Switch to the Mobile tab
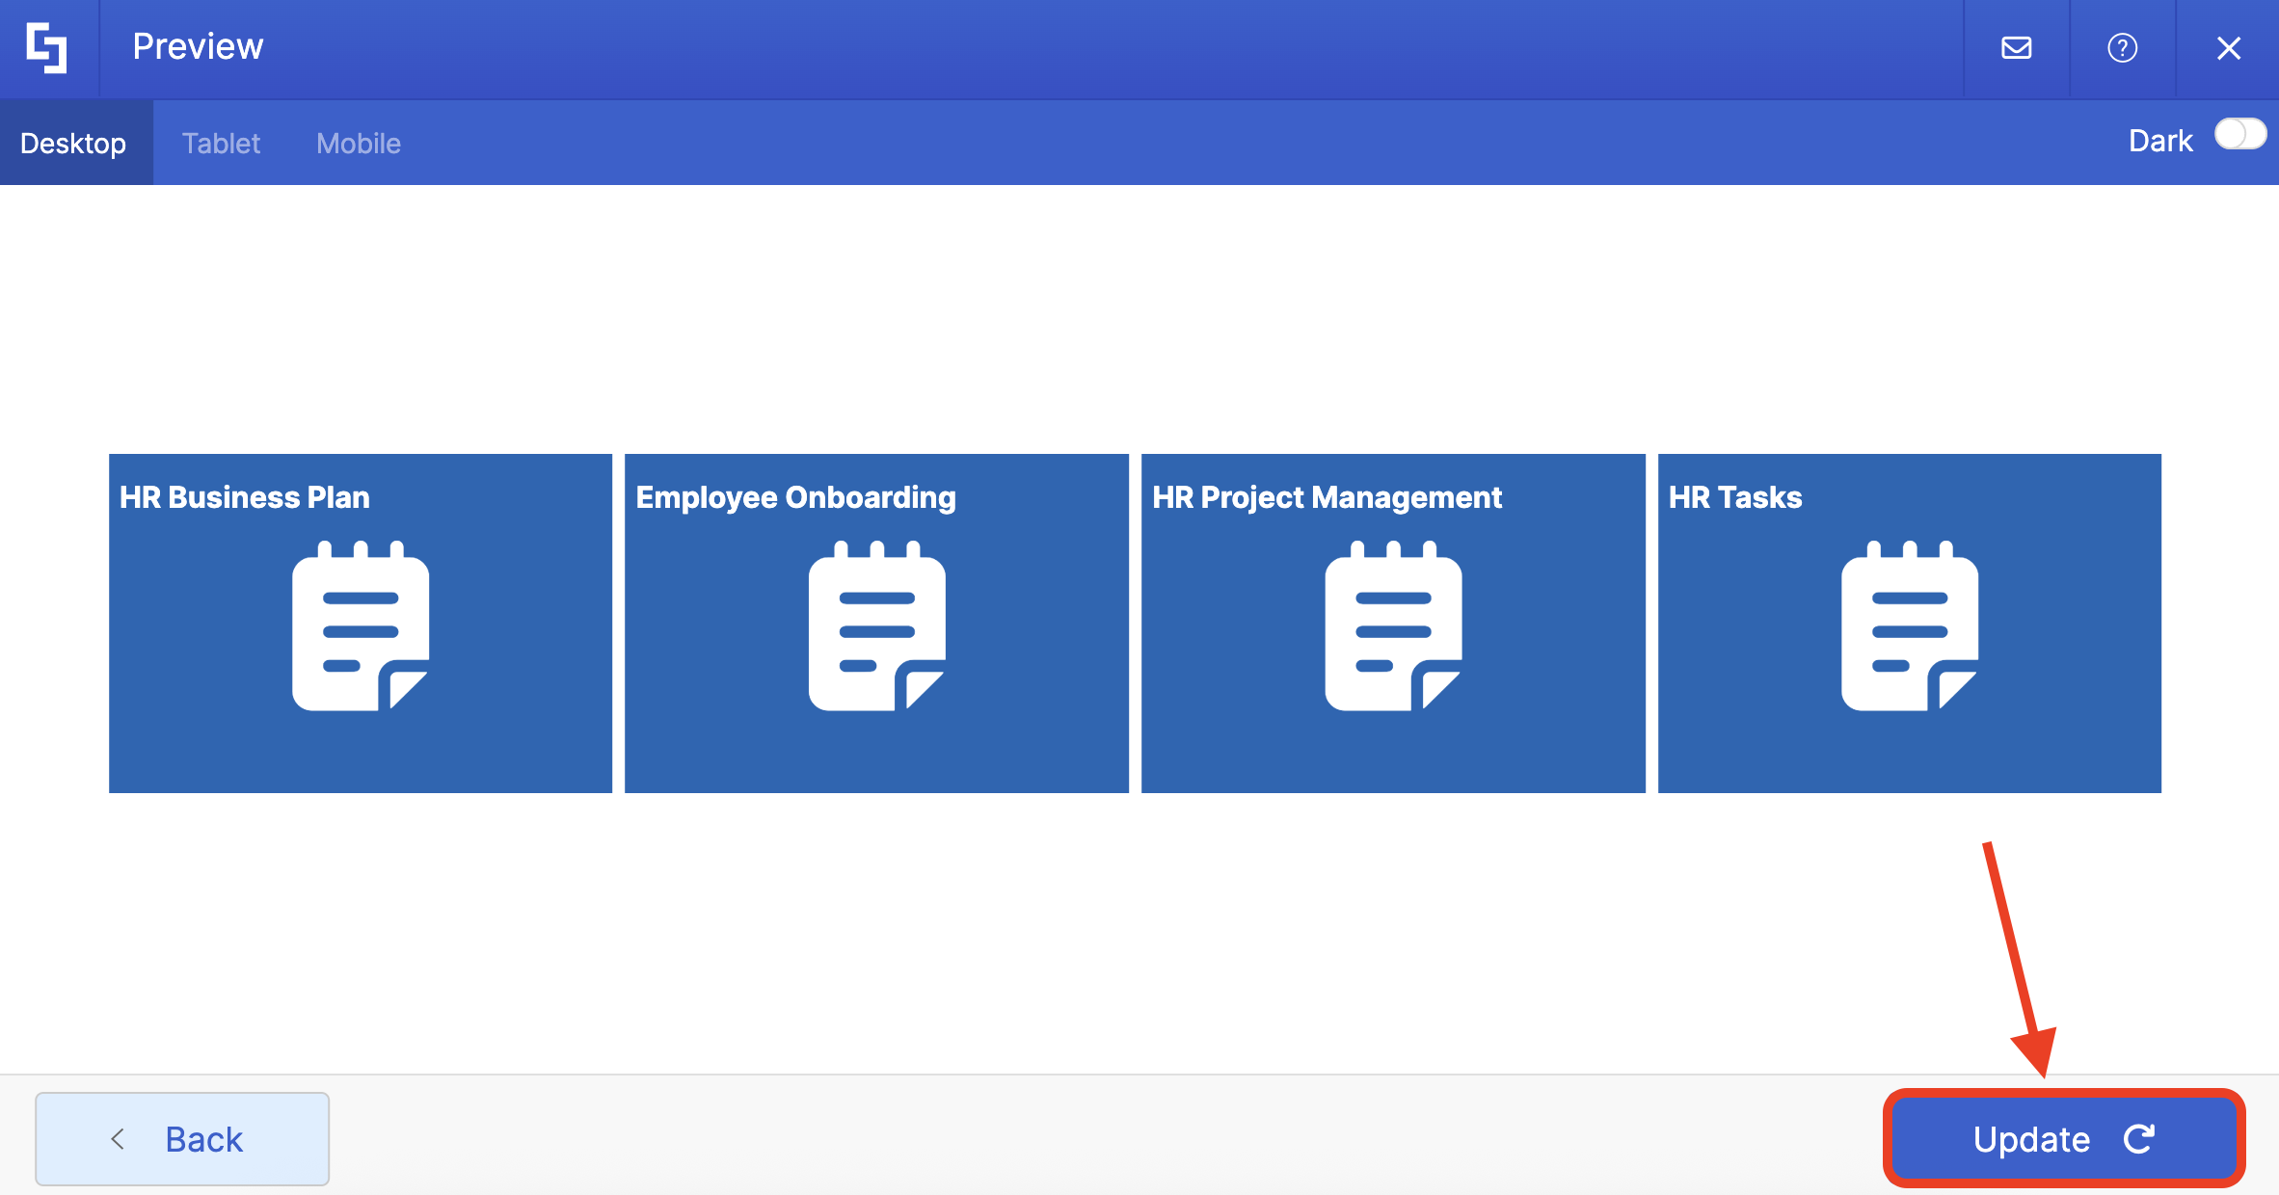The height and width of the screenshot is (1195, 2279). coord(359,144)
